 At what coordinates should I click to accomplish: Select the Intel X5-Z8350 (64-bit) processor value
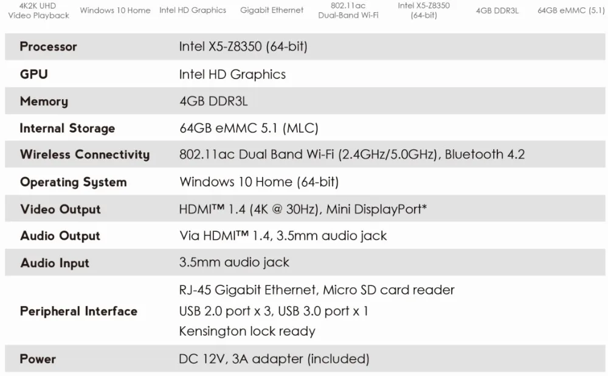click(x=243, y=47)
